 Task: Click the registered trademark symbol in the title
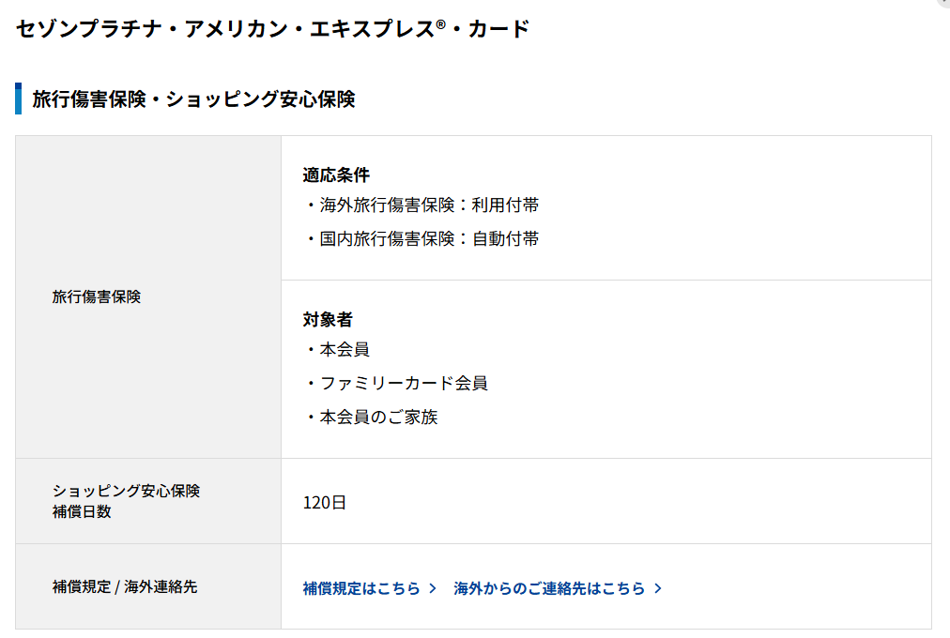coord(440,23)
